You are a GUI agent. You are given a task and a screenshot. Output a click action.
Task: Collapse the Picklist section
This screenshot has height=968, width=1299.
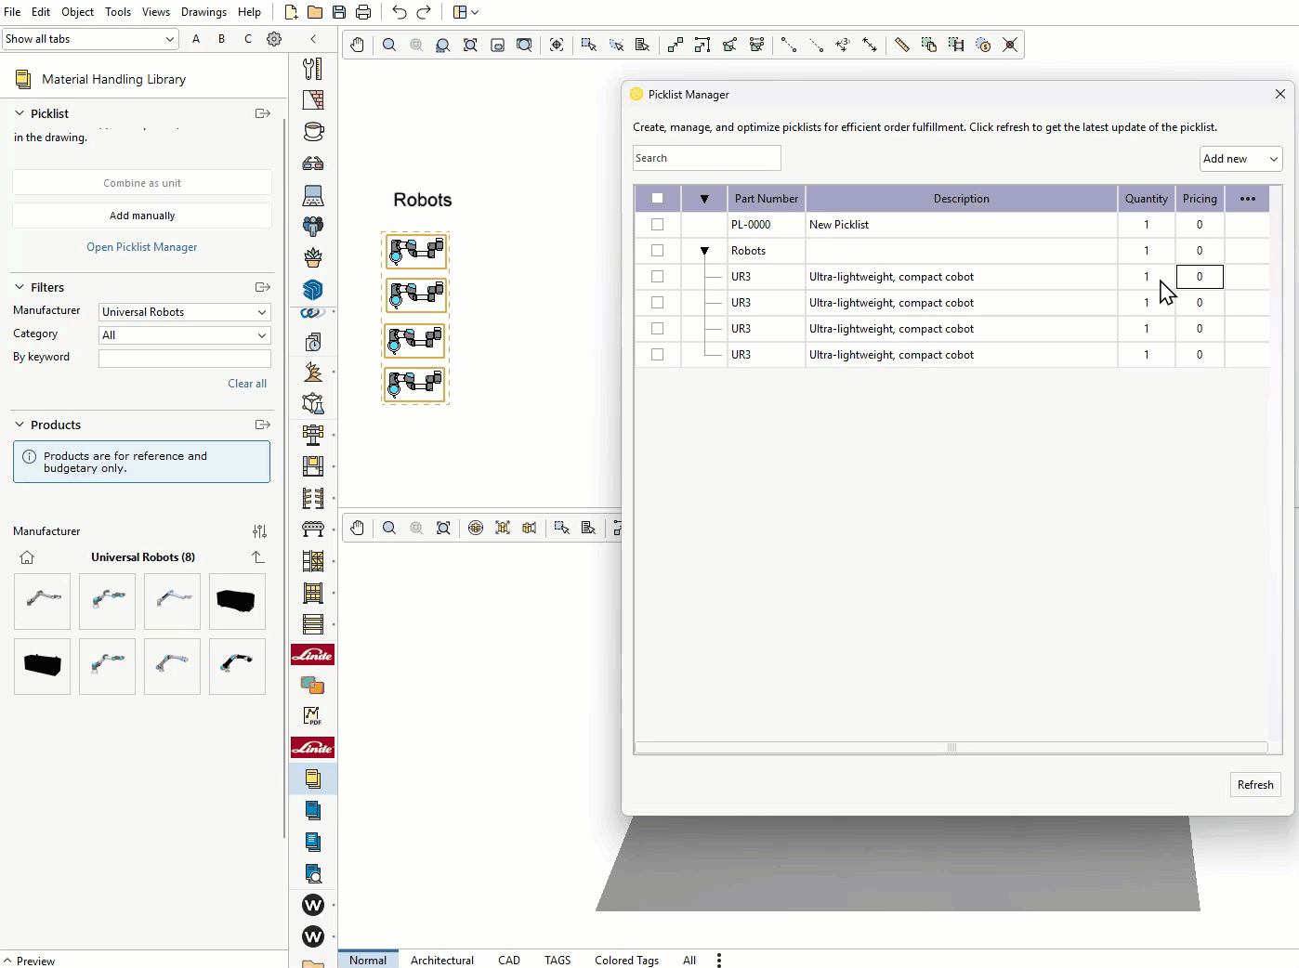20,113
